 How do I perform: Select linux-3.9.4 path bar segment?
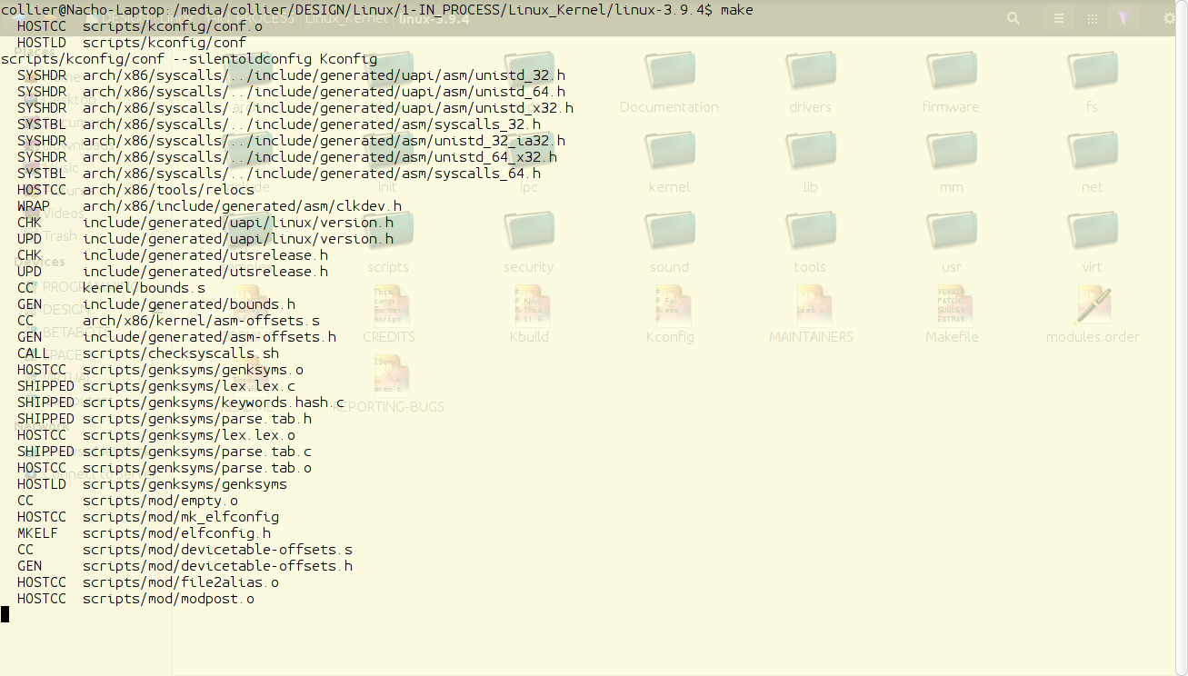click(x=434, y=18)
